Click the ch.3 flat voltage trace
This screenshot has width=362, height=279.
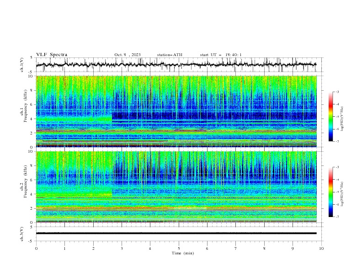pyautogui.click(x=176, y=233)
